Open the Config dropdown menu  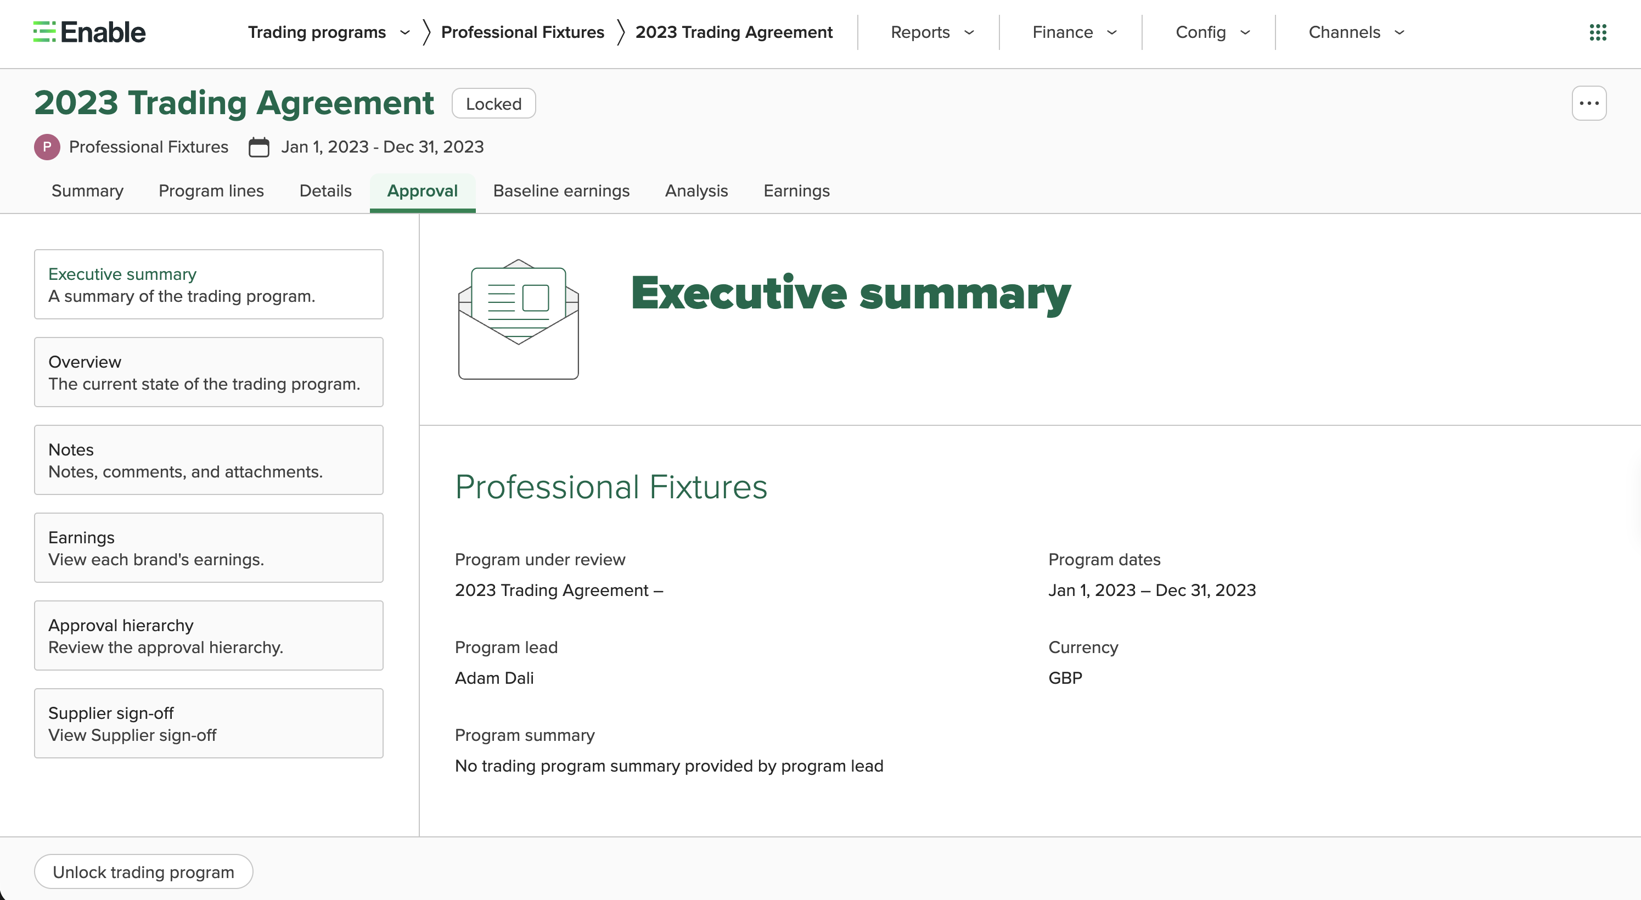click(x=1213, y=32)
